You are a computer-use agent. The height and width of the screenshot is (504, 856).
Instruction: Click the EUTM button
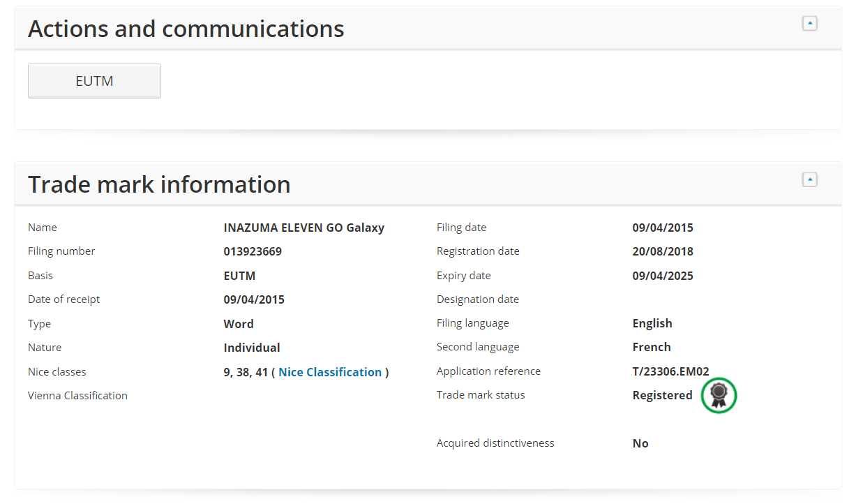click(x=94, y=81)
